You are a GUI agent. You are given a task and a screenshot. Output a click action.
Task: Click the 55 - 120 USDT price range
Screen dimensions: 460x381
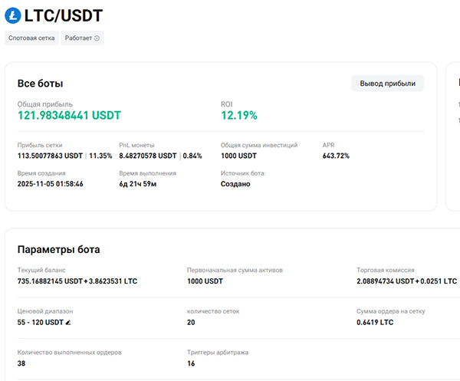(x=40, y=323)
